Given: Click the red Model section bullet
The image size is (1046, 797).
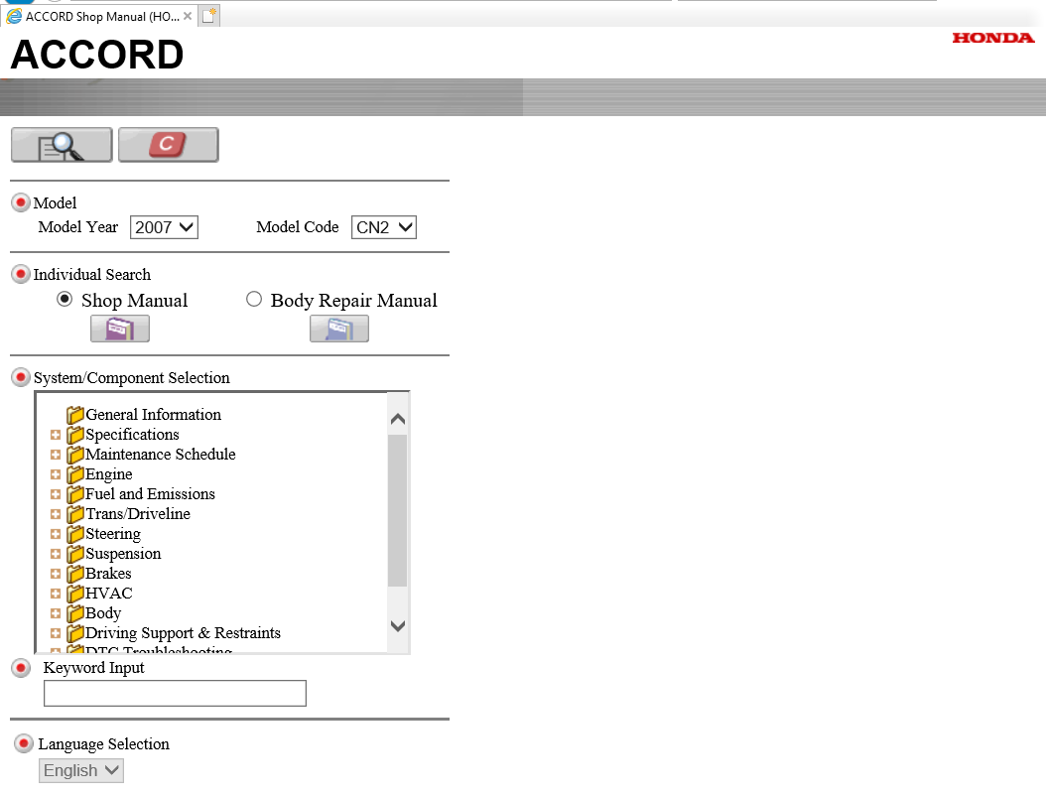Looking at the screenshot, I should [21, 202].
